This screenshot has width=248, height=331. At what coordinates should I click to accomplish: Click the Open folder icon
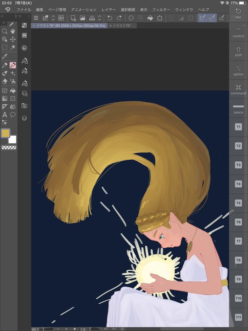pyautogui.click(x=83, y=18)
